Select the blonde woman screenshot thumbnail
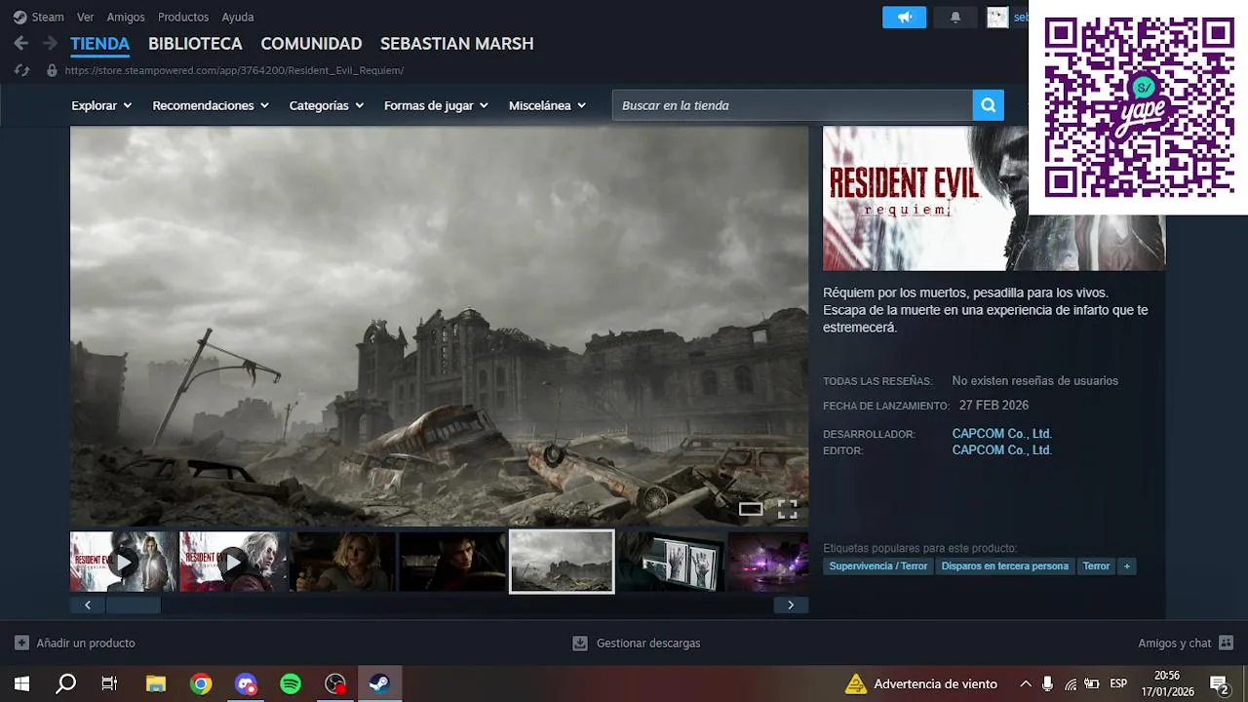 [343, 562]
